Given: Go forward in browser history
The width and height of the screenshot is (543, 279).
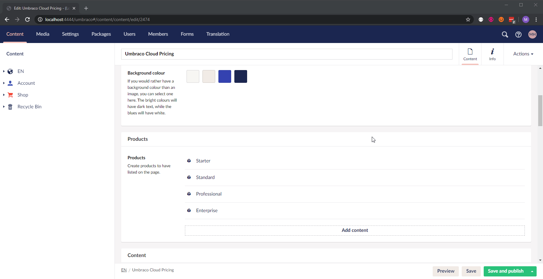Looking at the screenshot, I should point(17,19).
